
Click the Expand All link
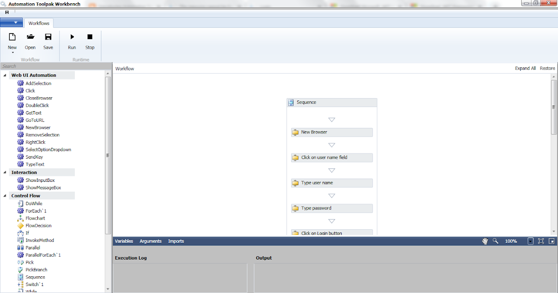[x=525, y=68]
